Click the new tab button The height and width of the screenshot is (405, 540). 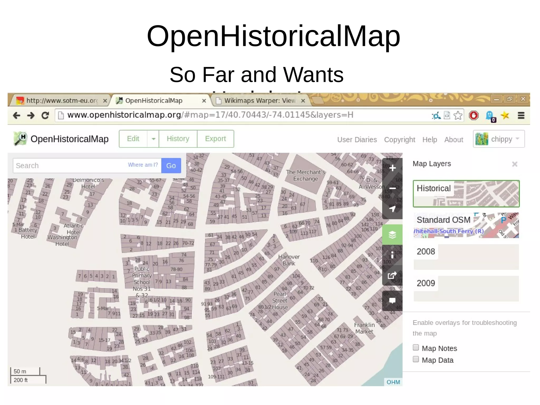(x=318, y=101)
